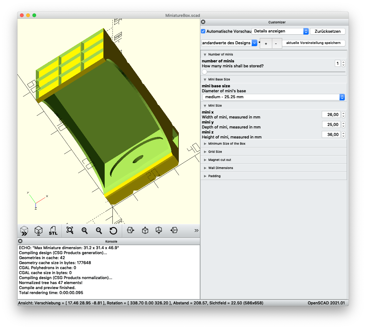Viewport: 366px width, 329px height.
Task: Click the MiniatureBox.scad window title
Action: tap(183, 15)
